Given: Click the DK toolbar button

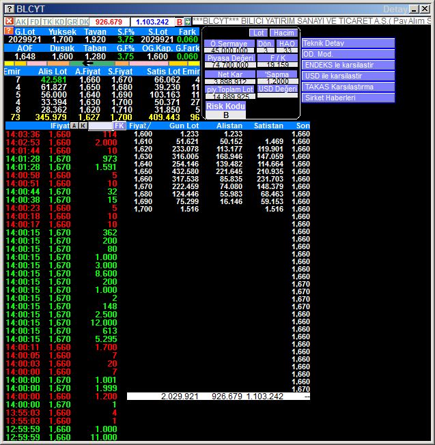Looking at the screenshot, I should [x=84, y=22].
